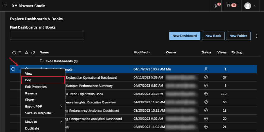Expand the Move to submenu
Viewport: 264px width, 132px height.
[x=43, y=121]
